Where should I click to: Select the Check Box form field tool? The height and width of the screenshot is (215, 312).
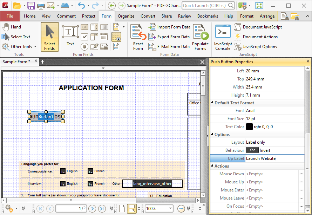[84, 37]
